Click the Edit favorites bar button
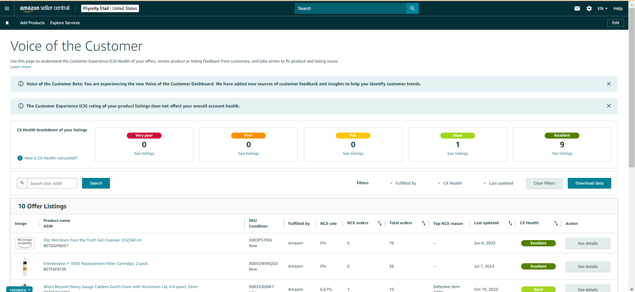Screen dimensions: 635x292 pyautogui.click(x=615, y=23)
